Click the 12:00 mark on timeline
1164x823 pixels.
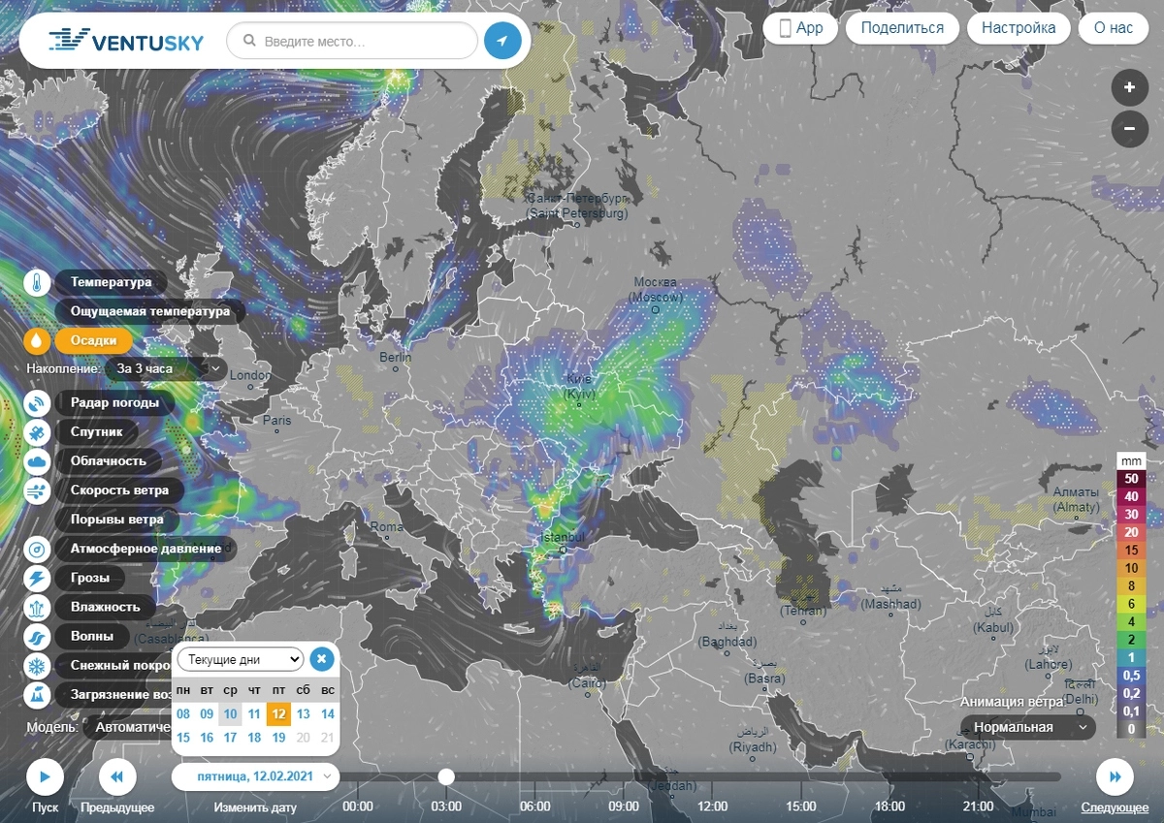(712, 807)
